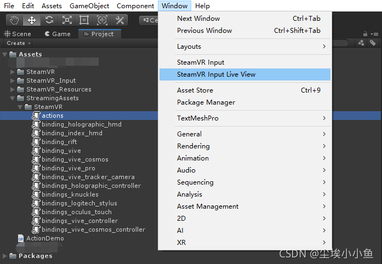Select the Hand tool in the toolbar
The image size is (382, 264).
tap(14, 20)
